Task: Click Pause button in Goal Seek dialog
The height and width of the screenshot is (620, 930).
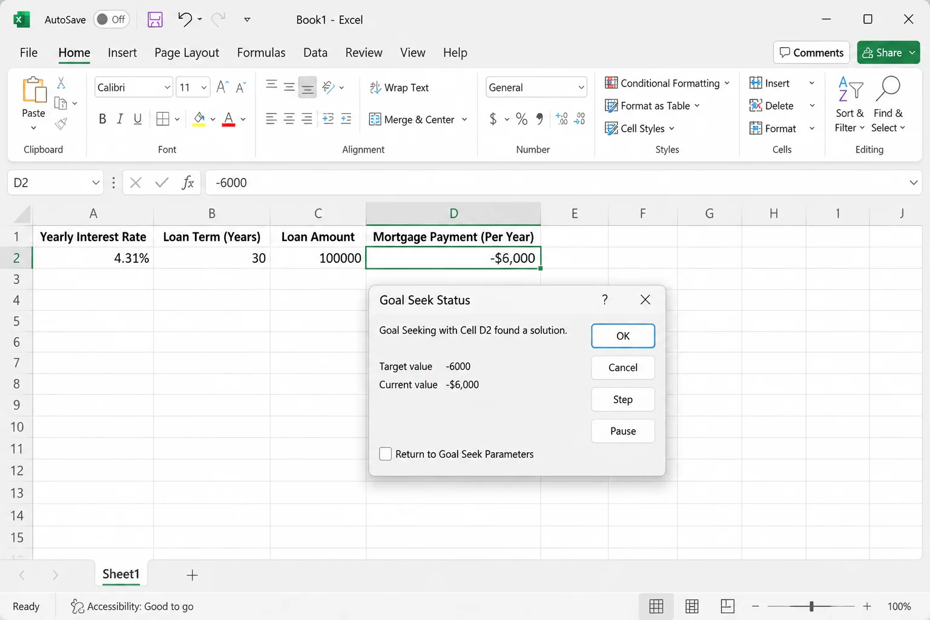Action: (x=623, y=431)
